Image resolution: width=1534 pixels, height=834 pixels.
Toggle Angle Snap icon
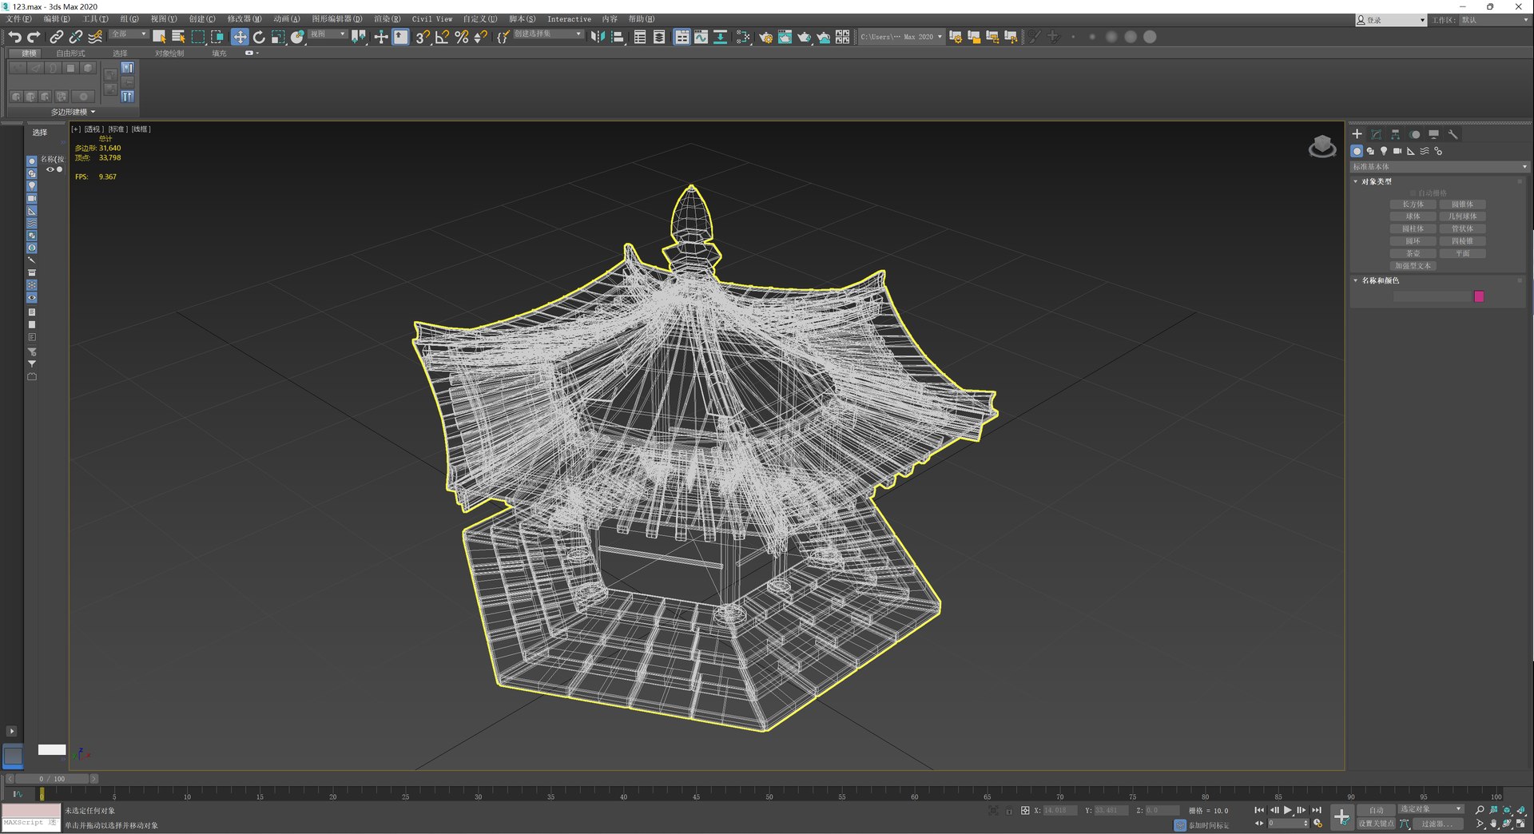click(x=442, y=37)
